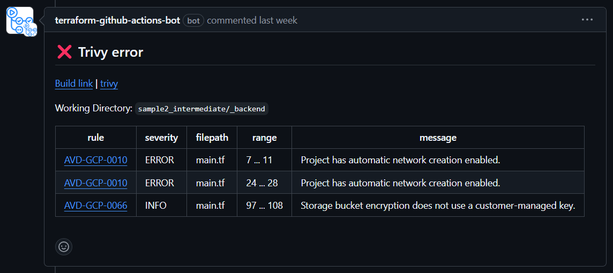Click the red X Trivy error icon

tap(64, 52)
